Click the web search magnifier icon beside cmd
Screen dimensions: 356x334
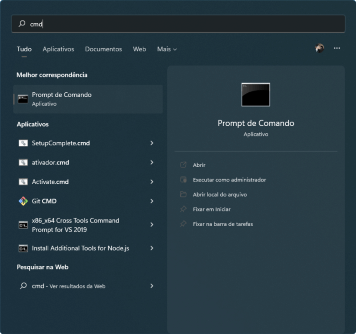pos(23,286)
